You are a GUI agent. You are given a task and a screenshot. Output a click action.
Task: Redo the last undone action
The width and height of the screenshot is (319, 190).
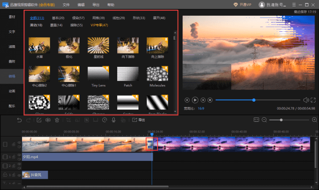(x=28, y=120)
